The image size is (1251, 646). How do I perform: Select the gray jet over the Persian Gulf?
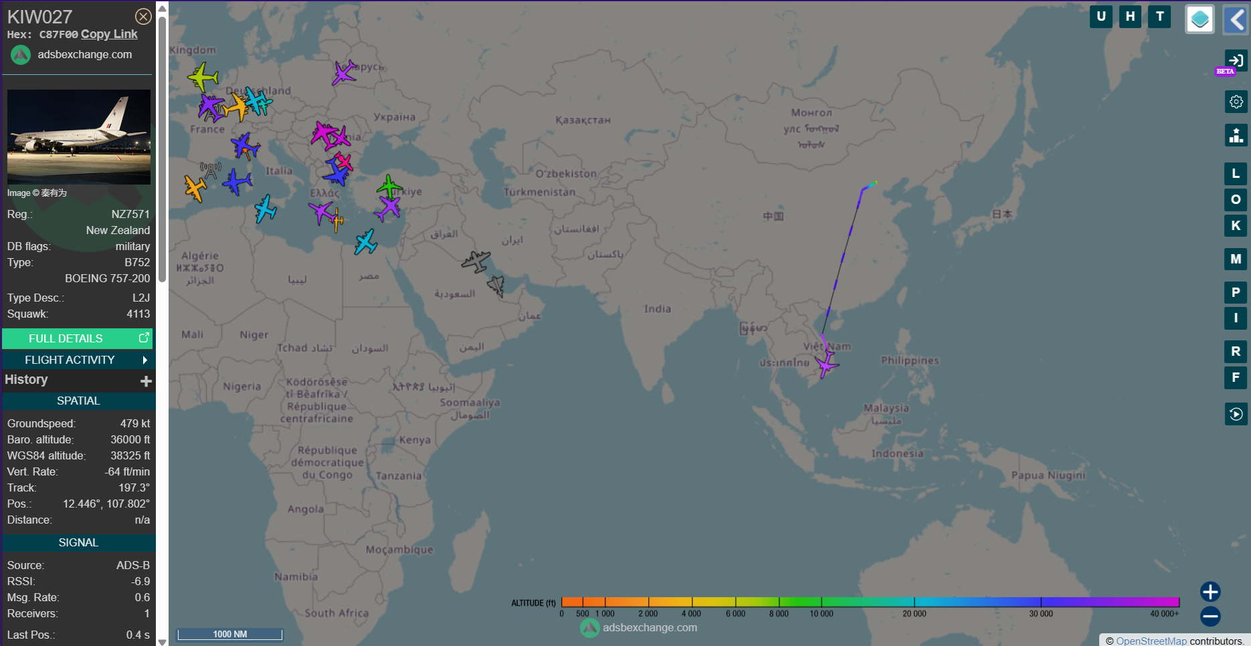click(x=496, y=286)
